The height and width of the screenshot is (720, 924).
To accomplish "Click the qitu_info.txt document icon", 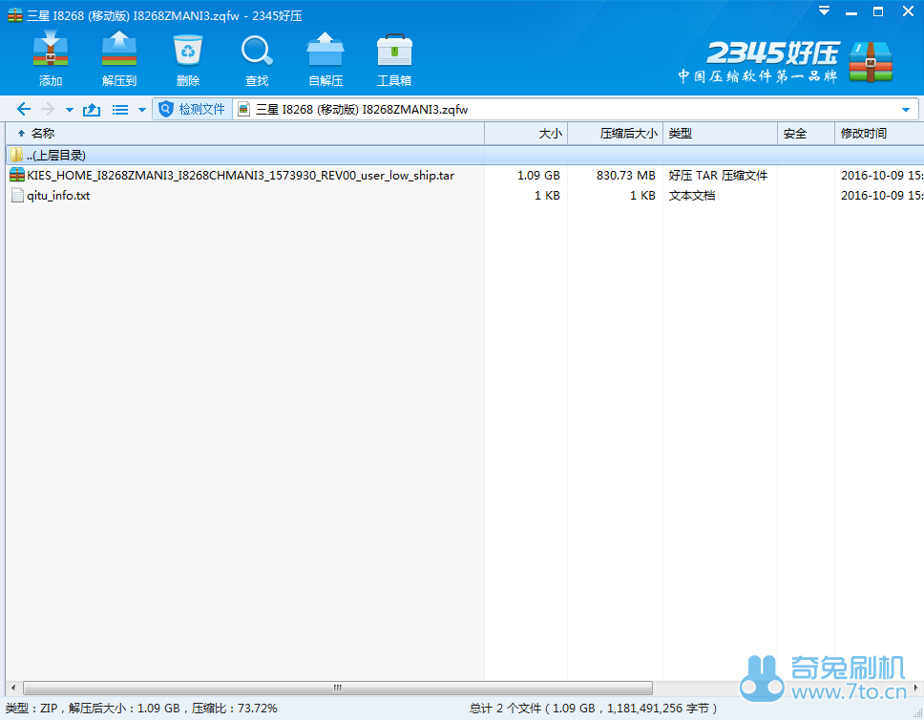I will 18,195.
